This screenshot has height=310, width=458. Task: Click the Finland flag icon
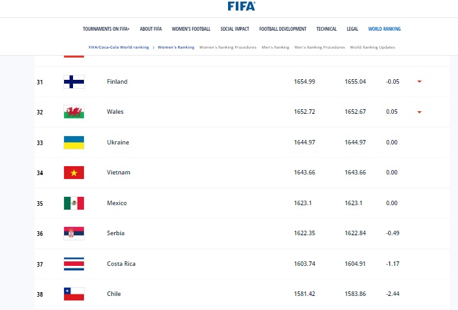(74, 82)
